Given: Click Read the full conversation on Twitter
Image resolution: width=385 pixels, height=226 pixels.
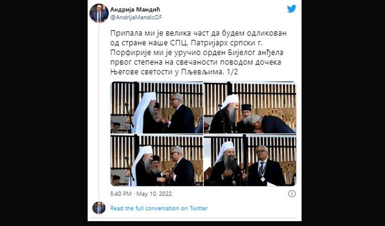Looking at the screenshot, I should pos(159,208).
